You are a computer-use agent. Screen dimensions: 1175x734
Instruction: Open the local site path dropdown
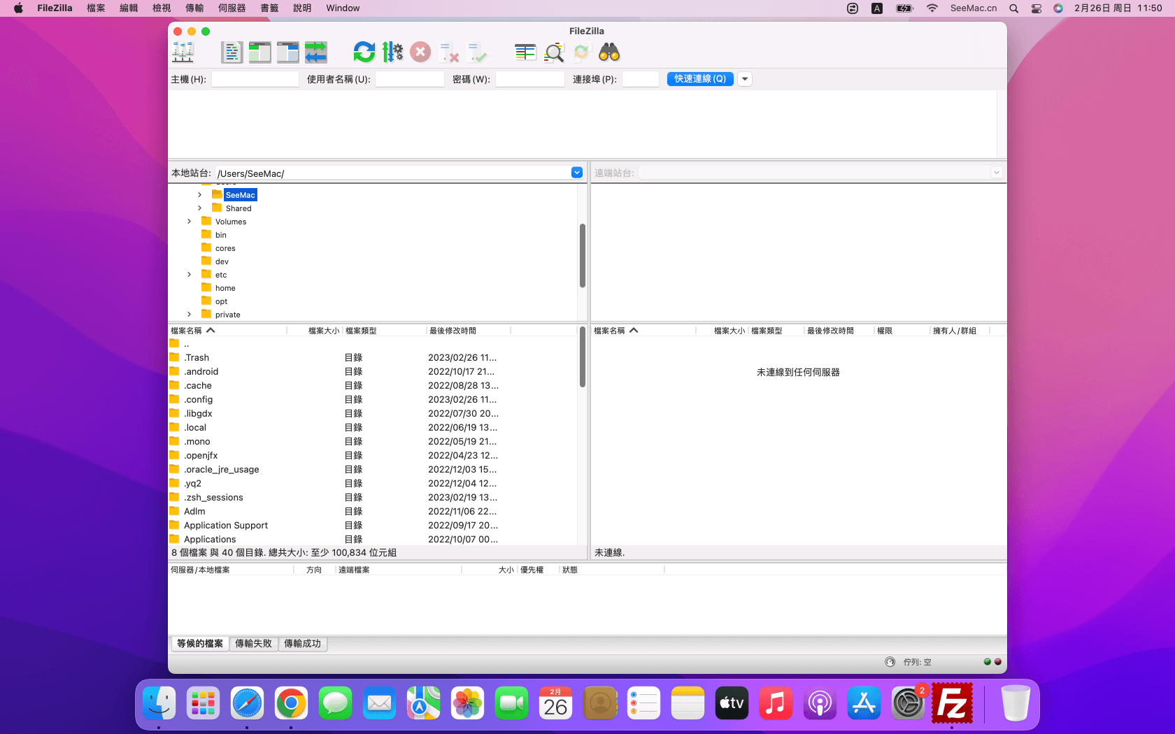(577, 173)
